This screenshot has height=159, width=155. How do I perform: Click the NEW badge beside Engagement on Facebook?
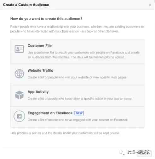[79, 113]
